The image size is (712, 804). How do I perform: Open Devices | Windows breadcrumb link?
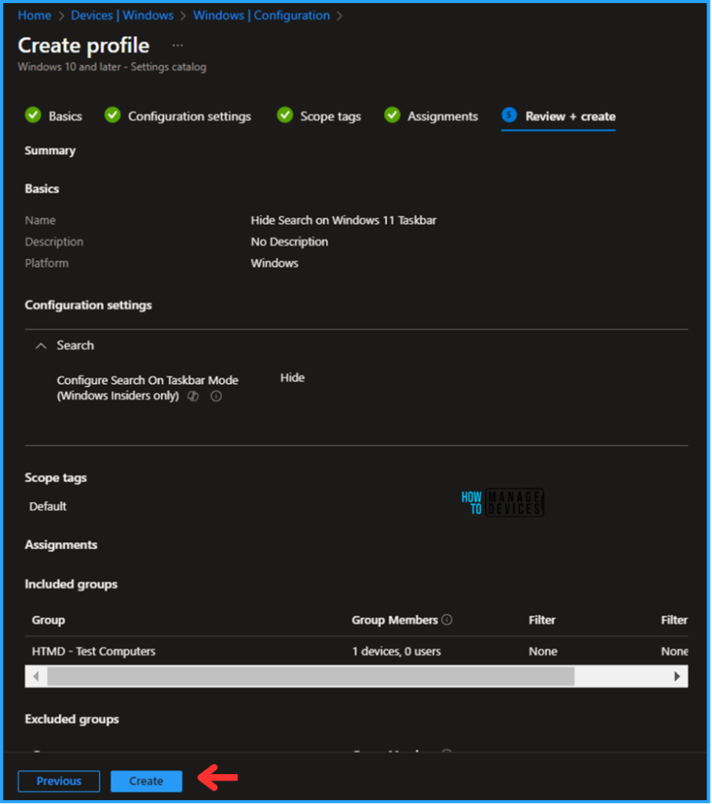[122, 16]
